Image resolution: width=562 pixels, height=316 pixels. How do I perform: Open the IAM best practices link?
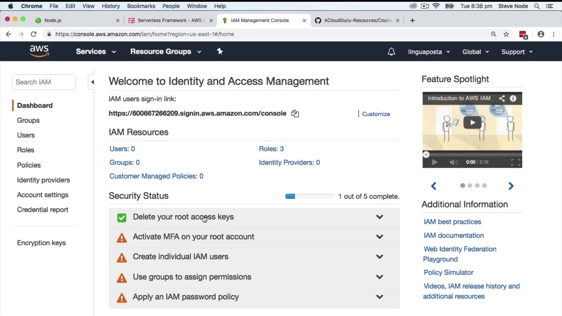pyautogui.click(x=452, y=222)
